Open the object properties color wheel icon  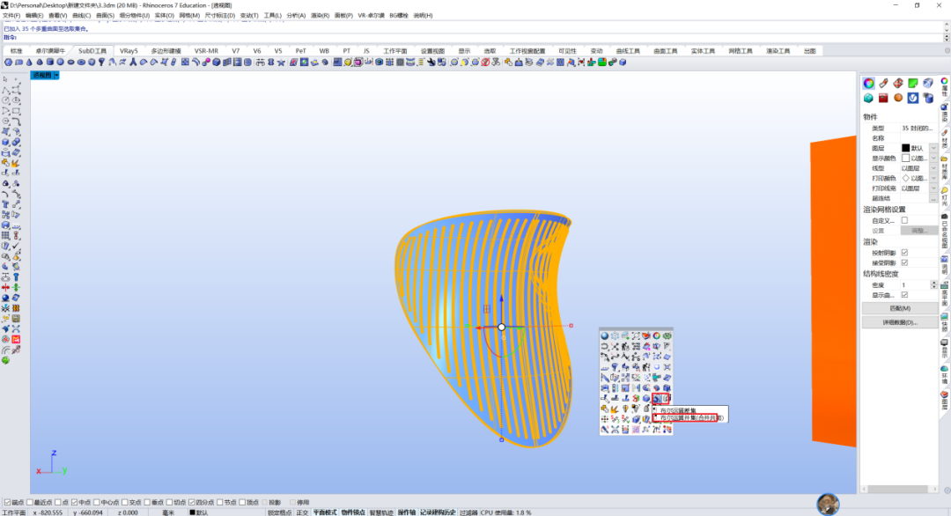pyautogui.click(x=868, y=83)
